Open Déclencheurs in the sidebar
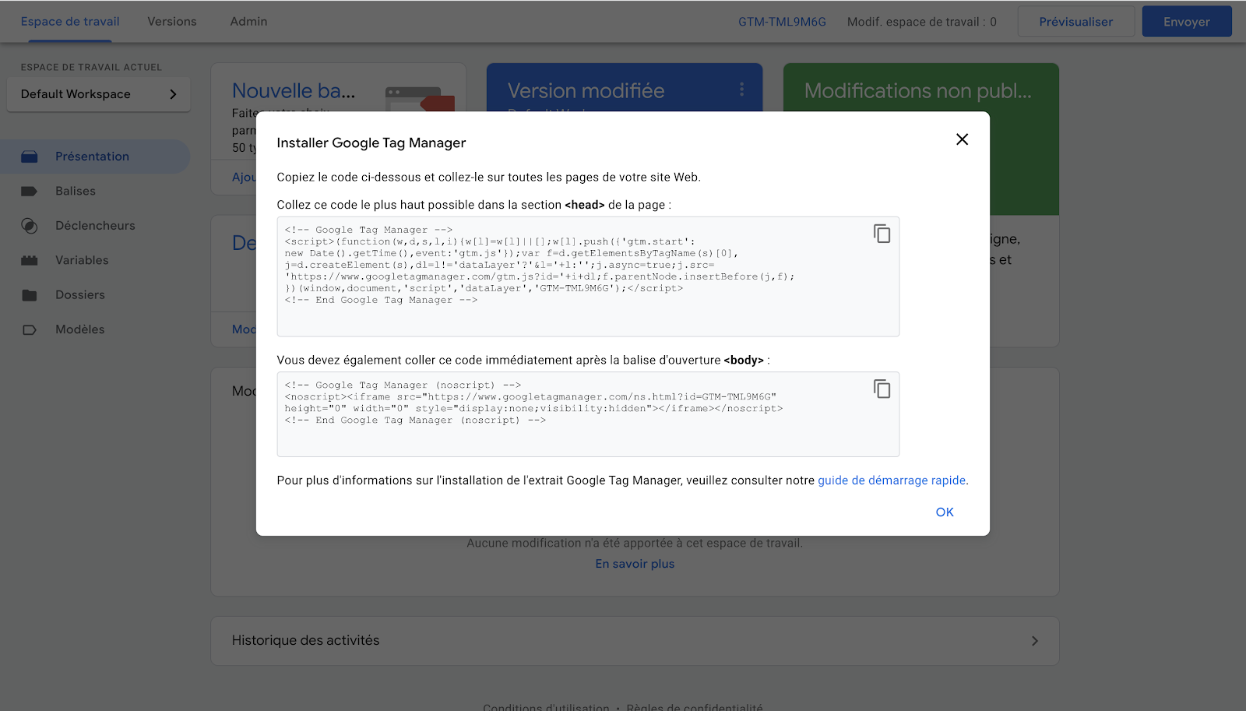The width and height of the screenshot is (1246, 711). (95, 226)
